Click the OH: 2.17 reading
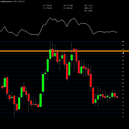 pyautogui.click(x=88, y=8)
